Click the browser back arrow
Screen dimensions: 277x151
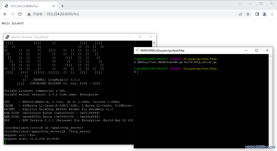pos(5,14)
